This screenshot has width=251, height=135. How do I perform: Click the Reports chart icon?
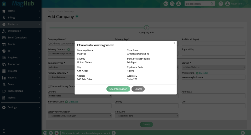(4, 78)
